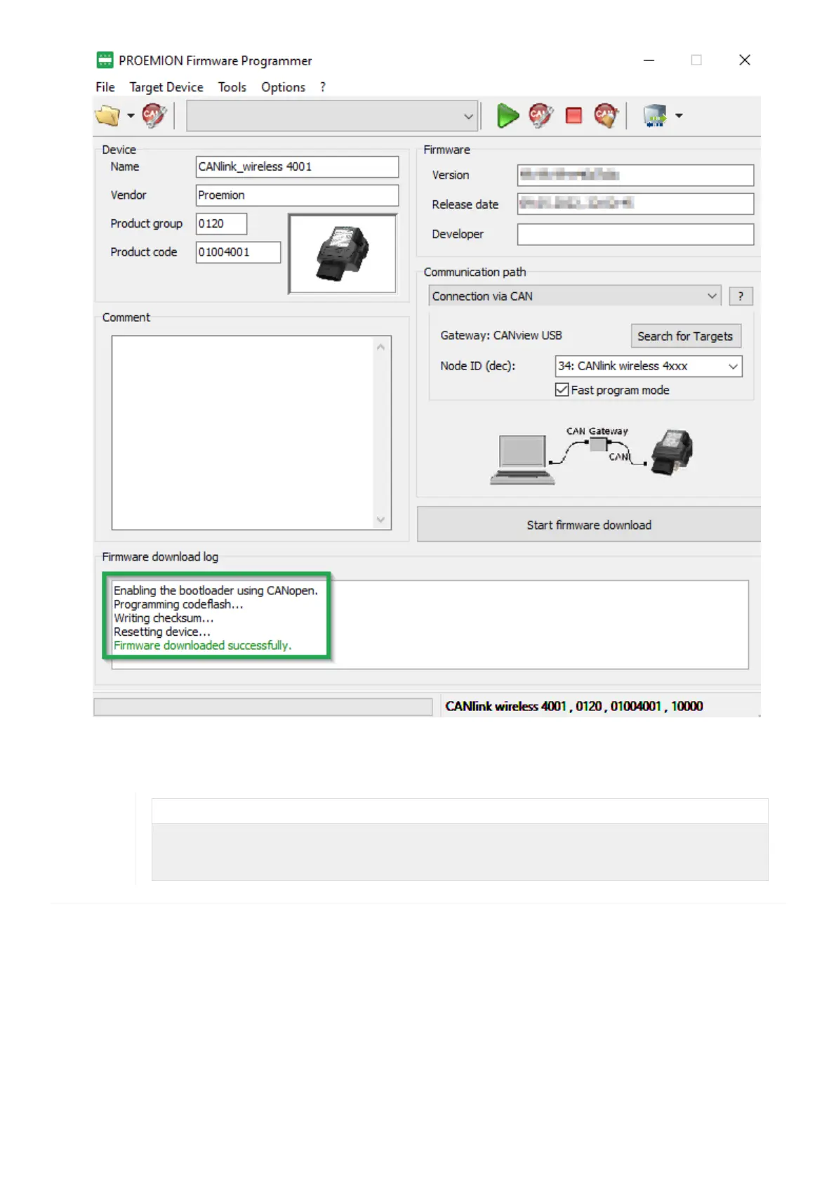The image size is (836, 1183).
Task: Open the Connection via CAN dropdown
Action: point(575,296)
